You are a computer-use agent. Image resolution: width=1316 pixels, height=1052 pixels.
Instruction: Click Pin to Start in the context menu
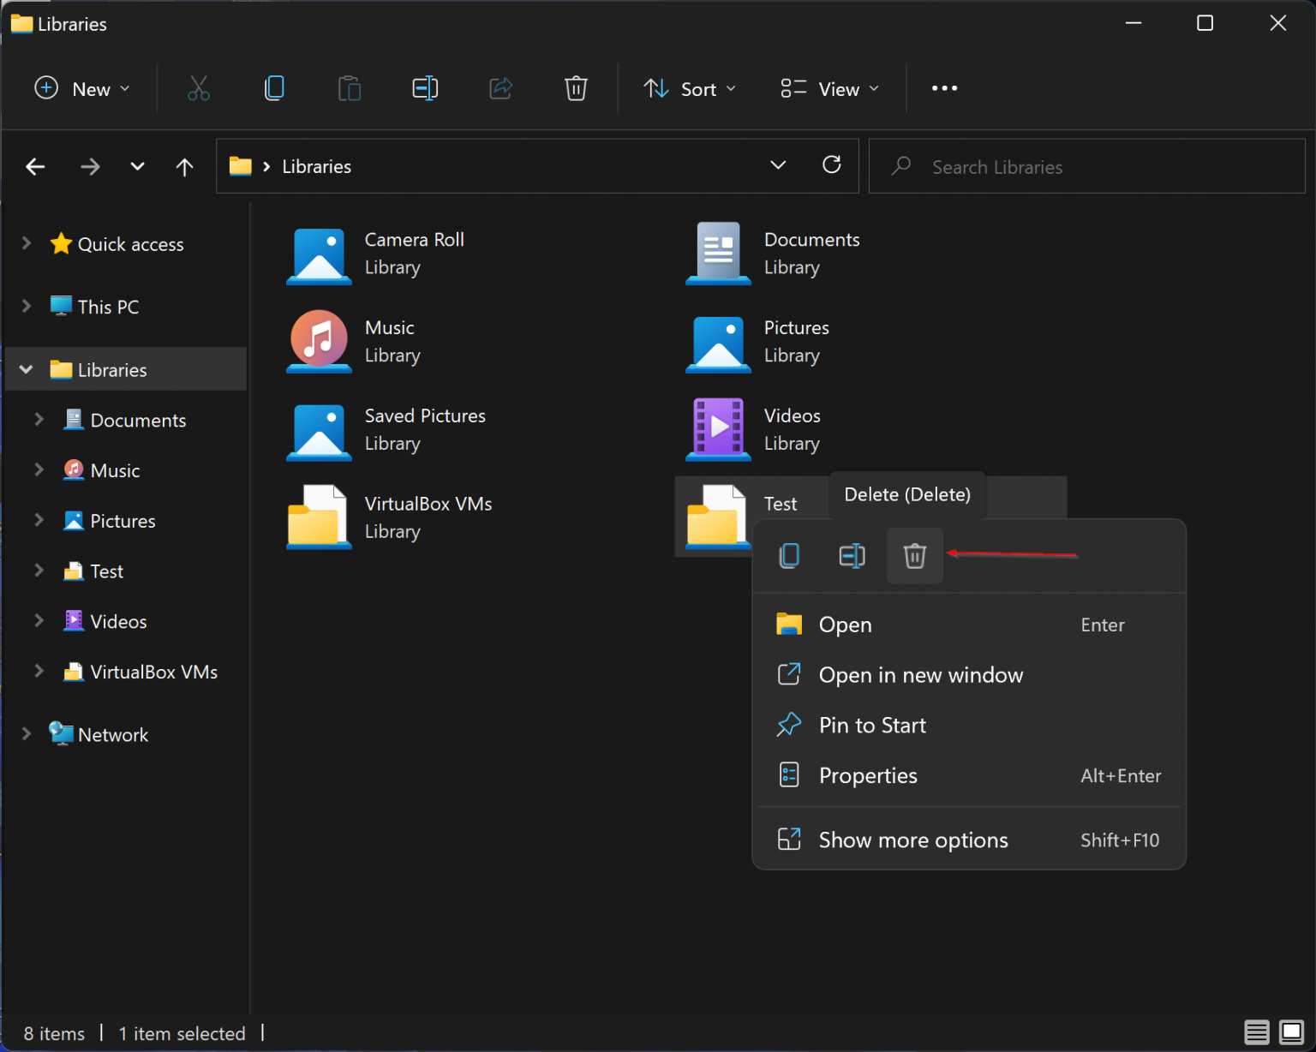871,725
